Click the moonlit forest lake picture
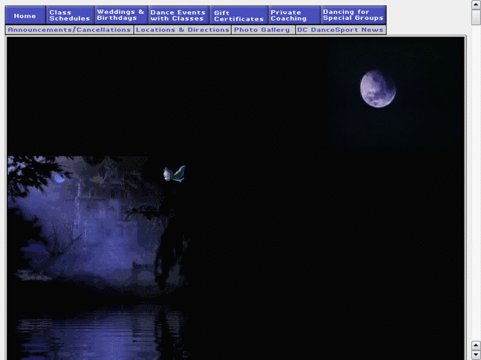Image resolution: width=481 pixels, height=360 pixels. (98, 258)
